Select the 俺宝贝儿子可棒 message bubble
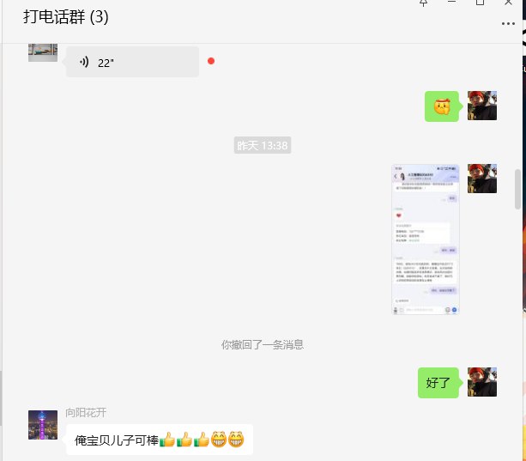Screen dimensions: 526x461 [159, 440]
